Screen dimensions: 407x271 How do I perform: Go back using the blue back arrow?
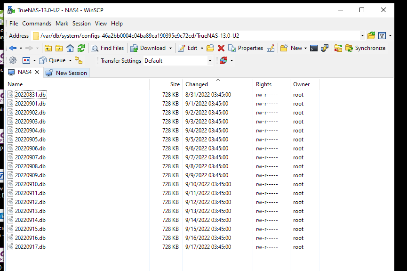click(12, 48)
